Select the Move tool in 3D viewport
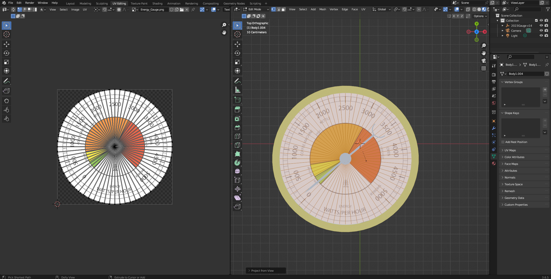Screen dimensions: 551x279 [237, 44]
